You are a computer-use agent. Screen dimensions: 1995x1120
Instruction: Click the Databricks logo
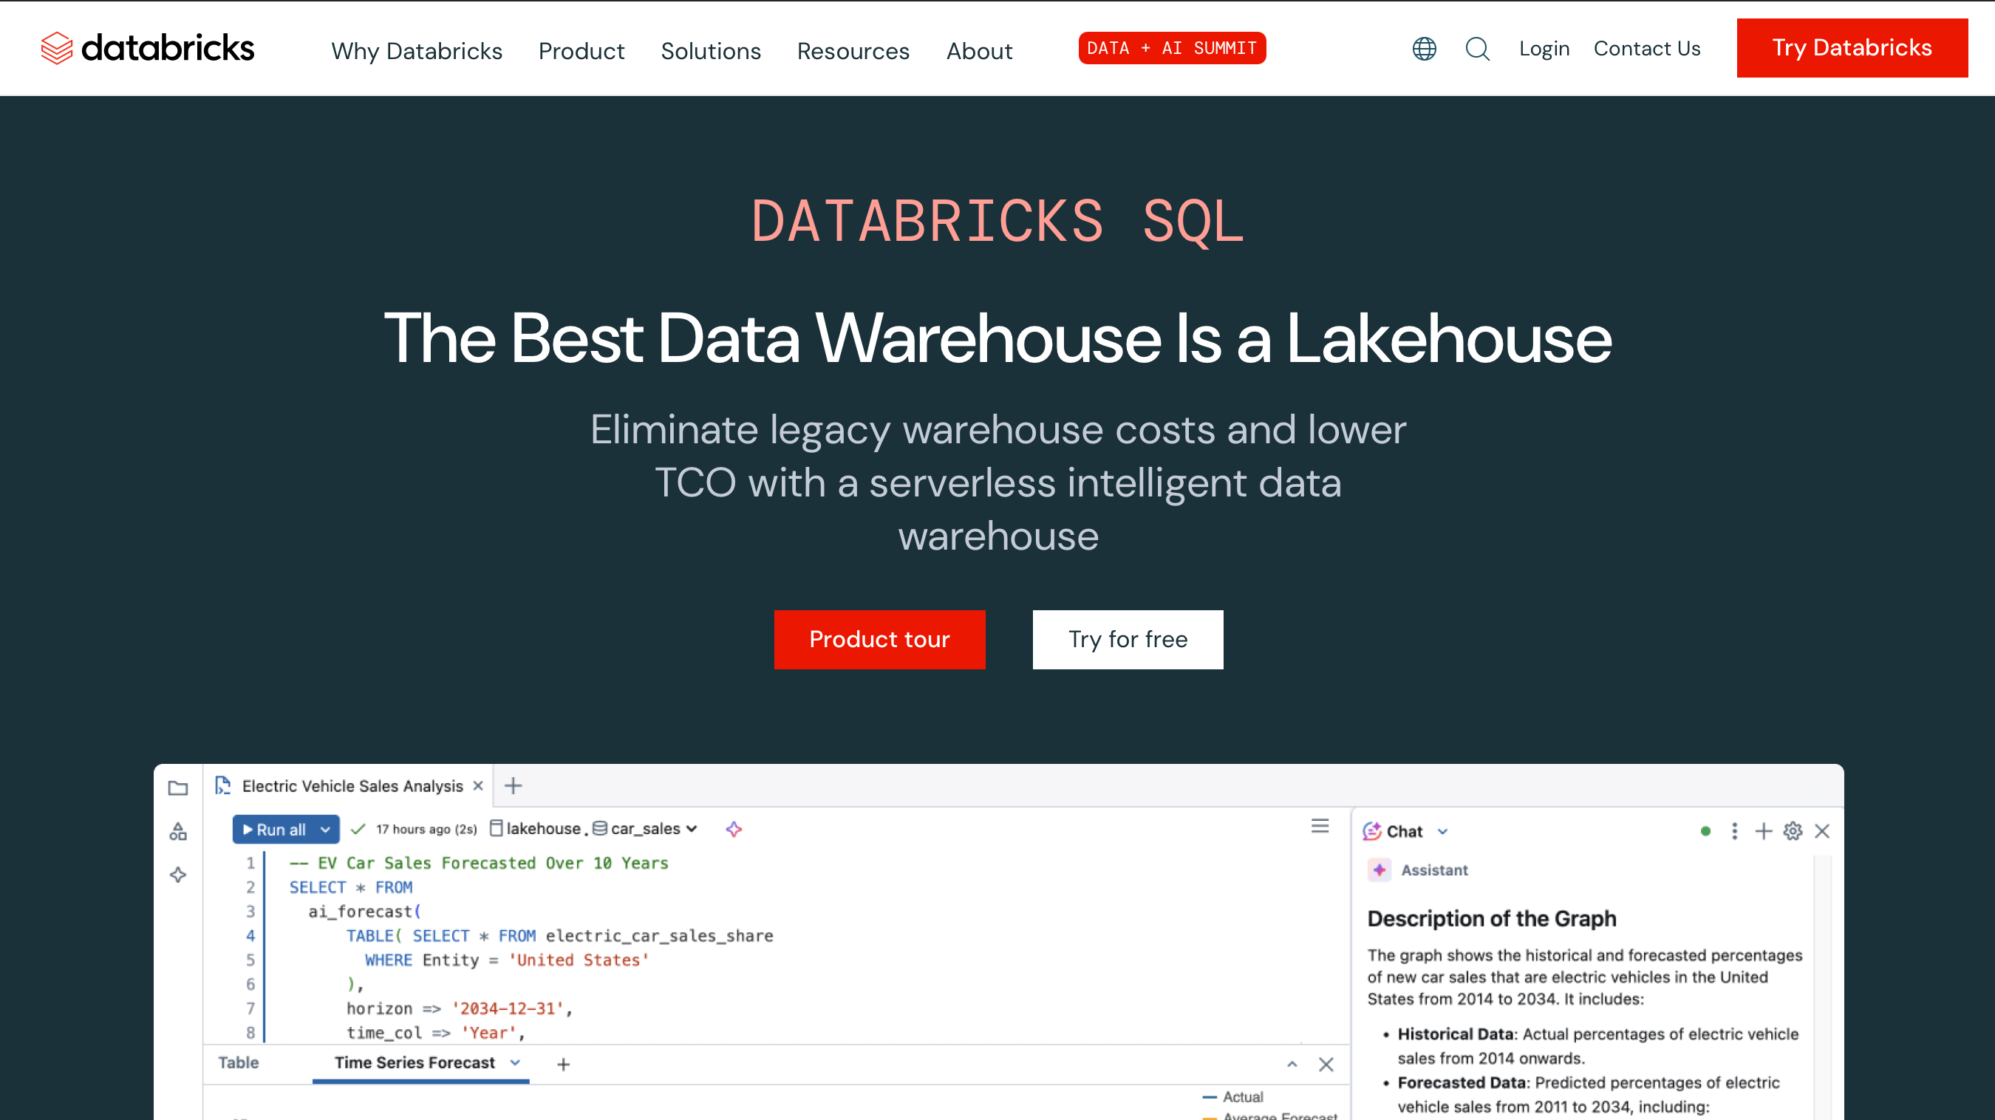pos(147,48)
